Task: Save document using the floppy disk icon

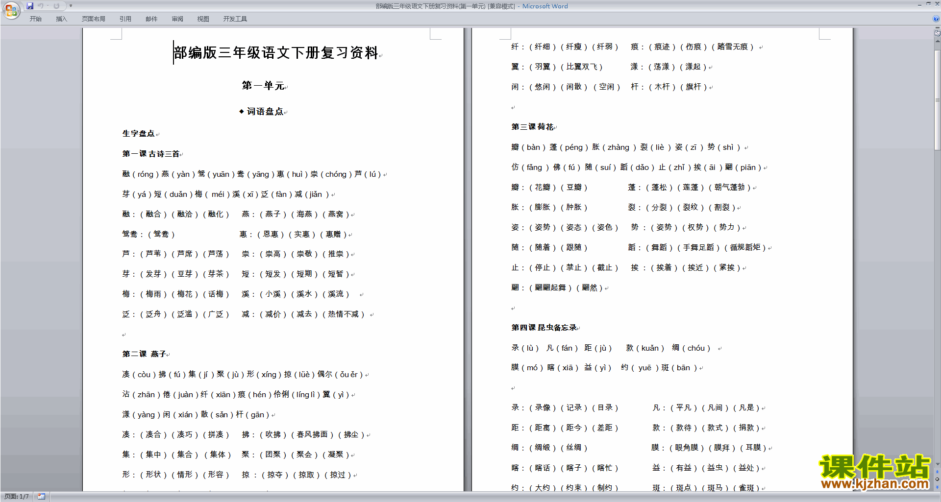Action: pos(30,6)
